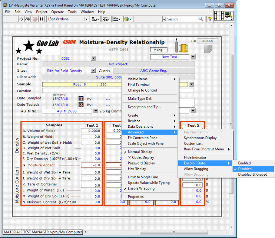Click the VI icon in top corner

coord(229,16)
